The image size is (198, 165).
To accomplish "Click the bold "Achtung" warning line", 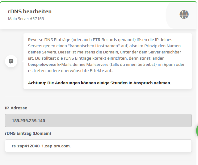I will (99, 83).
